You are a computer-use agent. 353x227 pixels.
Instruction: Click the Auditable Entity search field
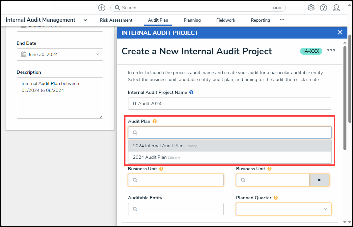point(176,209)
